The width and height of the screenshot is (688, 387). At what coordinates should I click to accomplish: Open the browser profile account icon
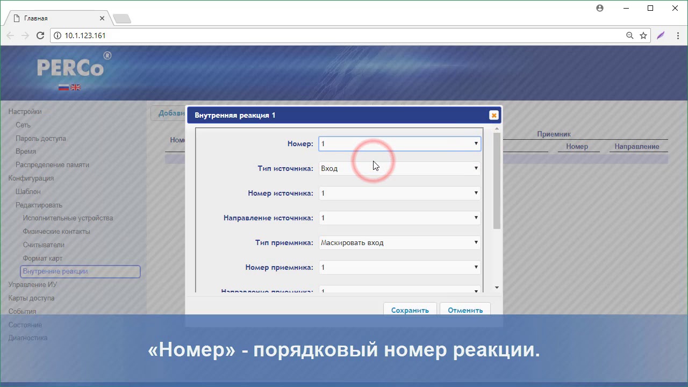(600, 8)
